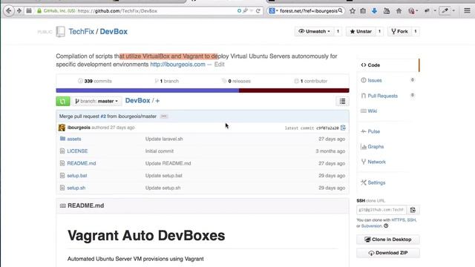Create new file with plus link

(x=157, y=101)
